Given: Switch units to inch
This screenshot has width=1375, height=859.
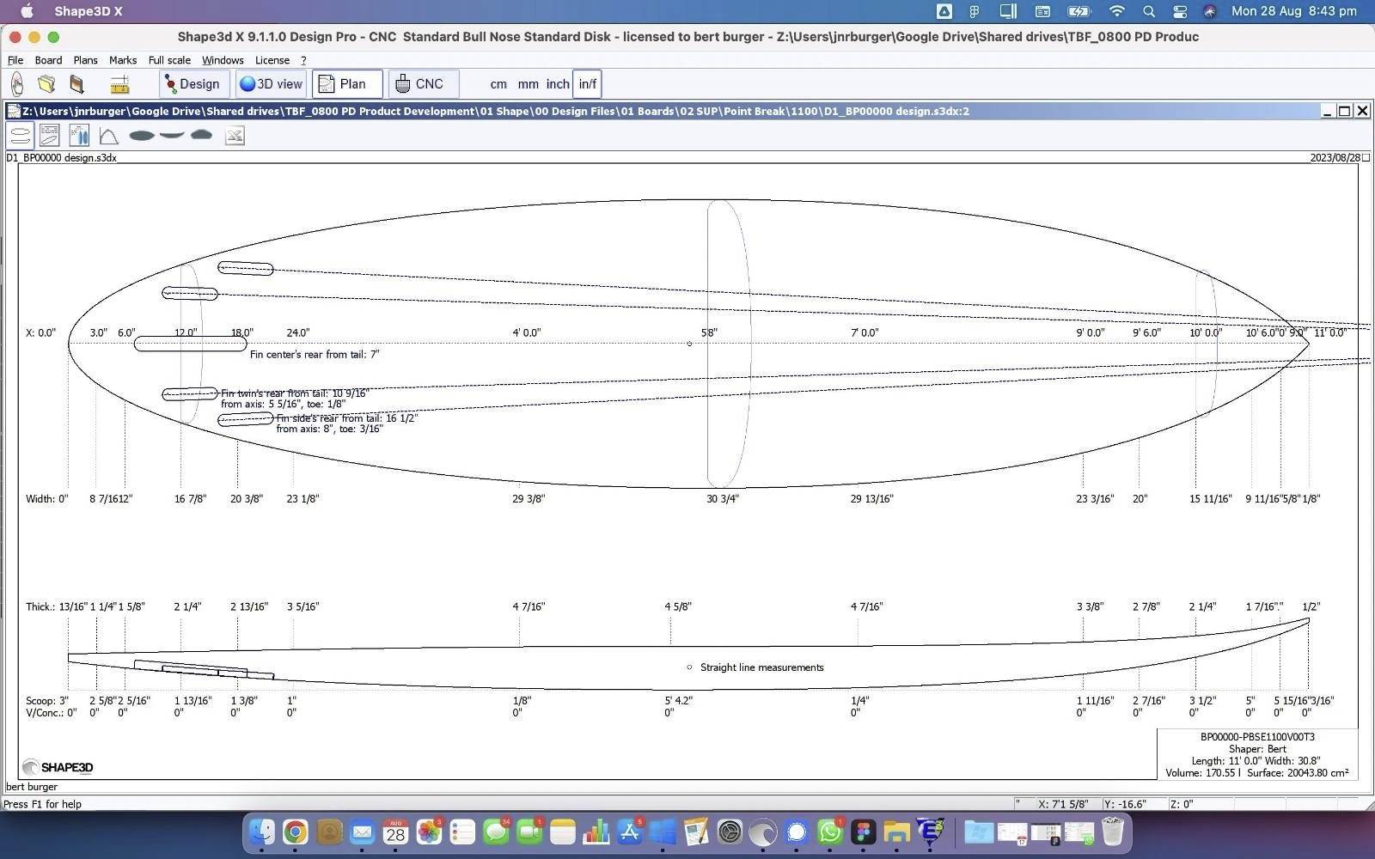Looking at the screenshot, I should [558, 84].
